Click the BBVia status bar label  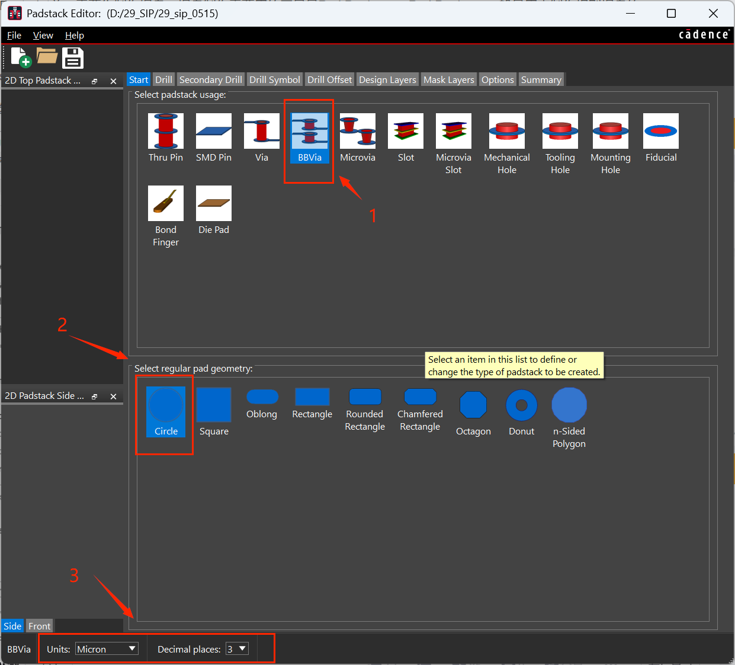tap(19, 649)
